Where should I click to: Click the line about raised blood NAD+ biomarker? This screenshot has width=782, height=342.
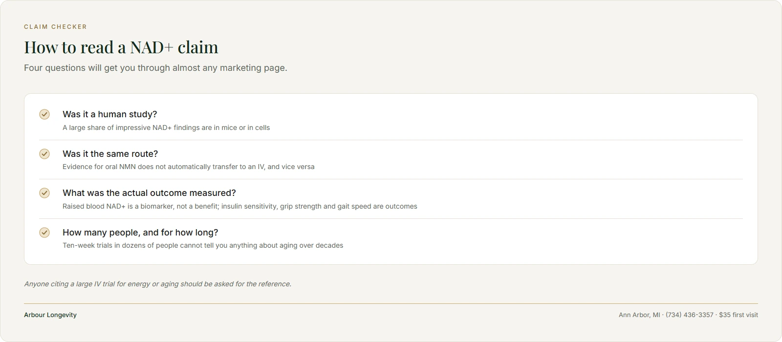240,206
